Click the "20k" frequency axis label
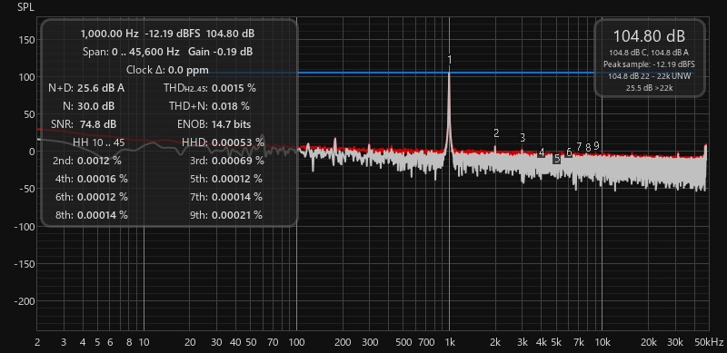The width and height of the screenshot is (727, 353). tap(648, 343)
